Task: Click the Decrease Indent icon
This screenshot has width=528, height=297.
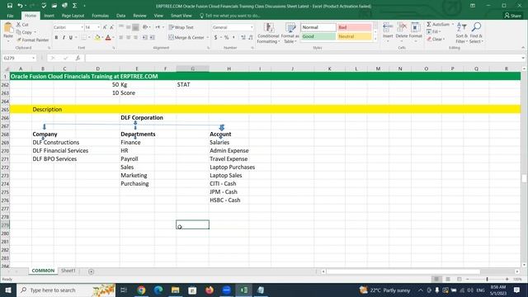Action: [145, 37]
